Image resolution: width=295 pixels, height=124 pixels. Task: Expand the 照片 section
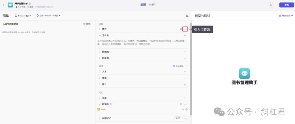pyautogui.click(x=100, y=84)
